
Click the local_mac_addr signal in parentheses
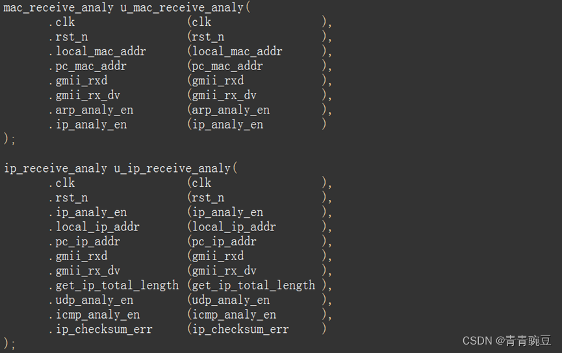[x=237, y=51]
